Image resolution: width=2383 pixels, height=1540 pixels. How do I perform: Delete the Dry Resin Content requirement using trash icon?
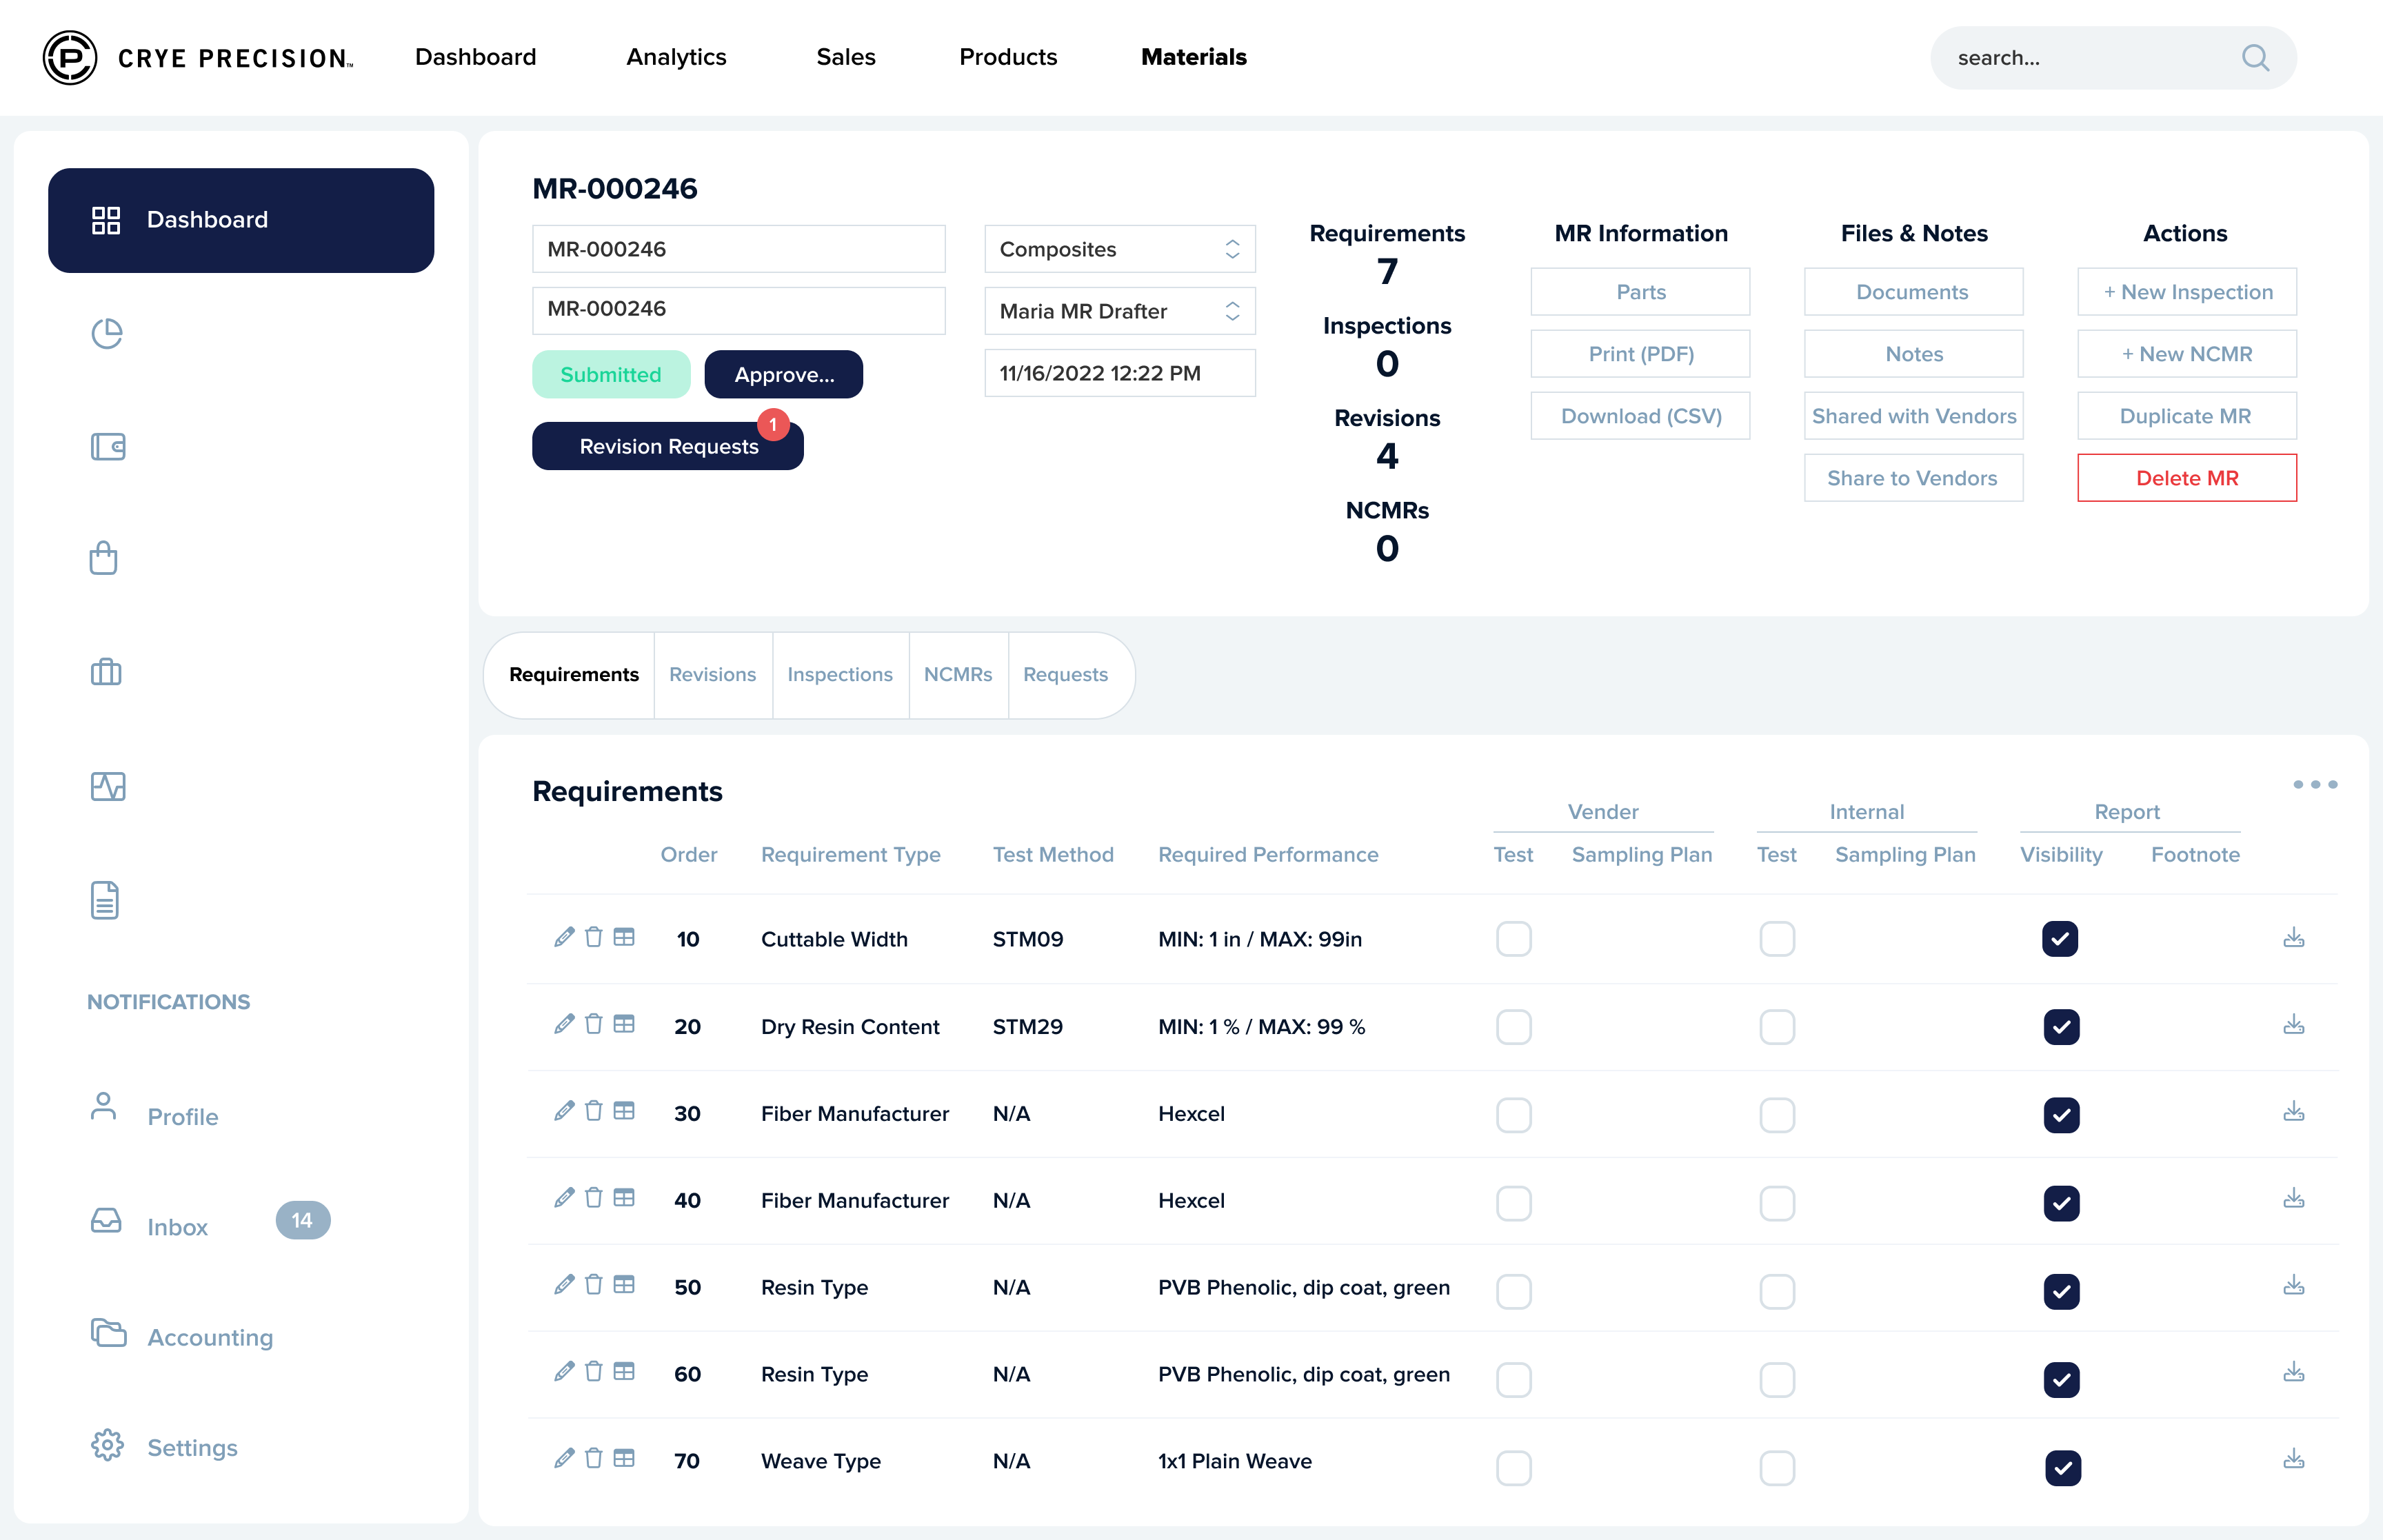coord(594,1025)
